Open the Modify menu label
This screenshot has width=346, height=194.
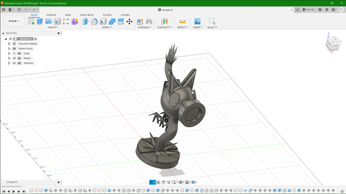coord(106,27)
